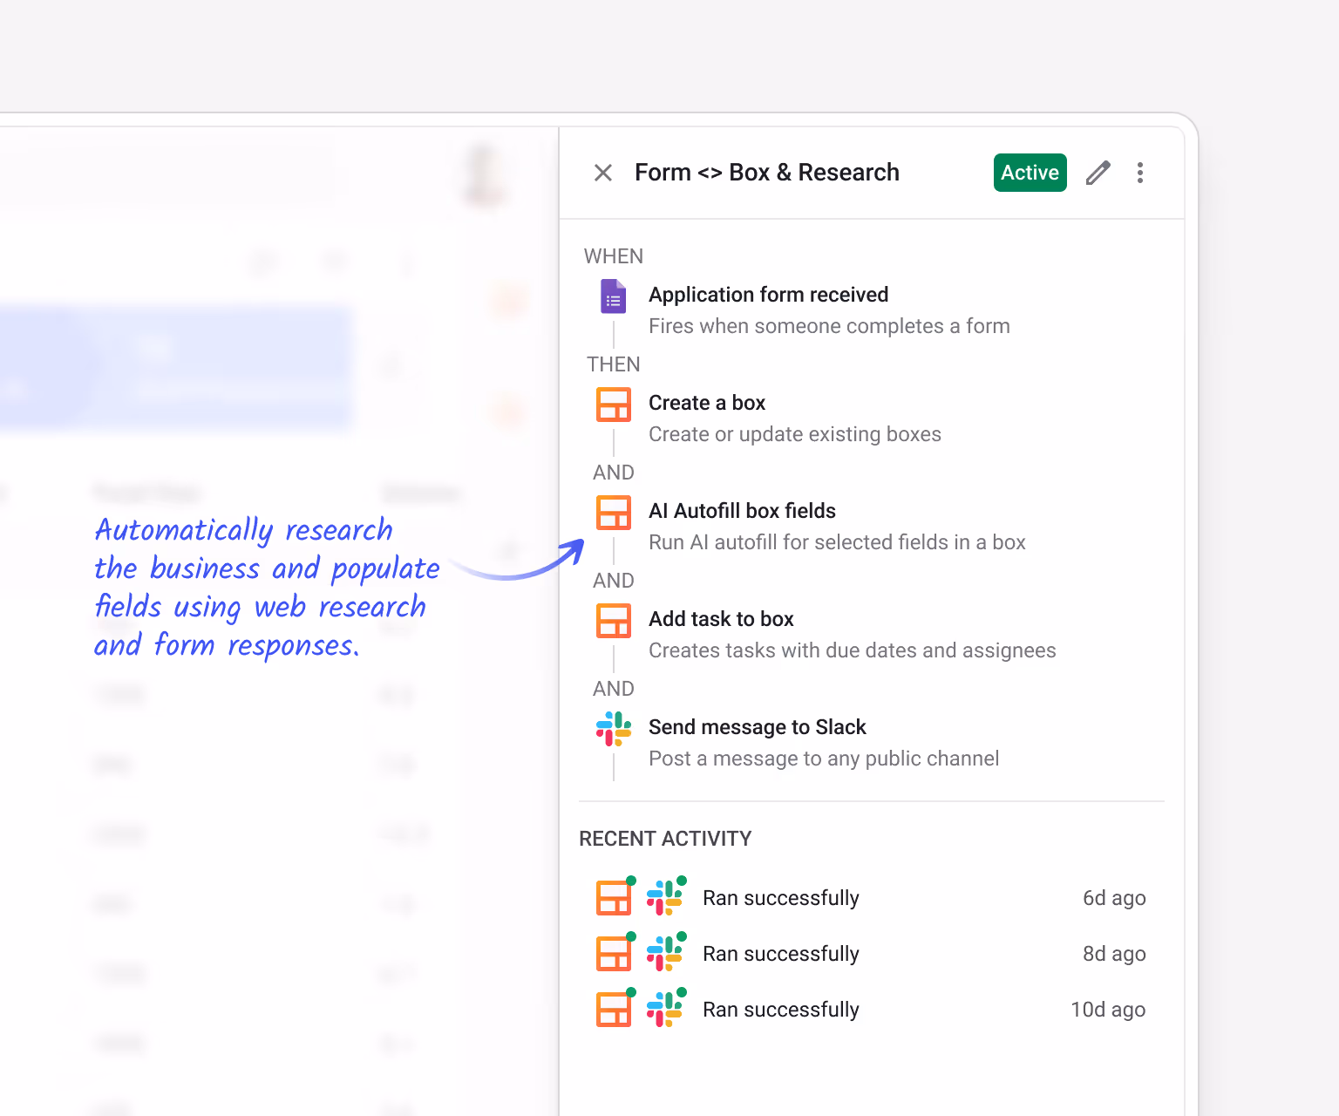Click the Slack icon in Send message step

(614, 729)
